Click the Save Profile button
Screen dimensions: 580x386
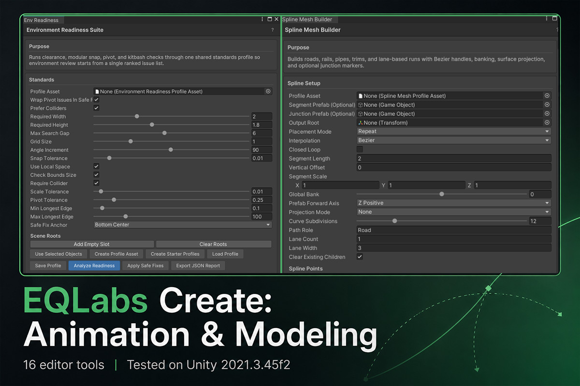(48, 265)
